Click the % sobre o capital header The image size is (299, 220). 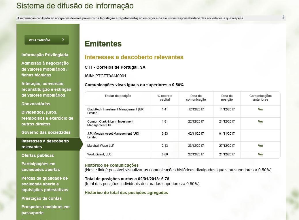click(165, 98)
